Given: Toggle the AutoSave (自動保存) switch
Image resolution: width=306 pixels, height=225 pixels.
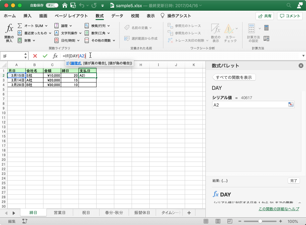Looking at the screenshot, I should [52, 5].
